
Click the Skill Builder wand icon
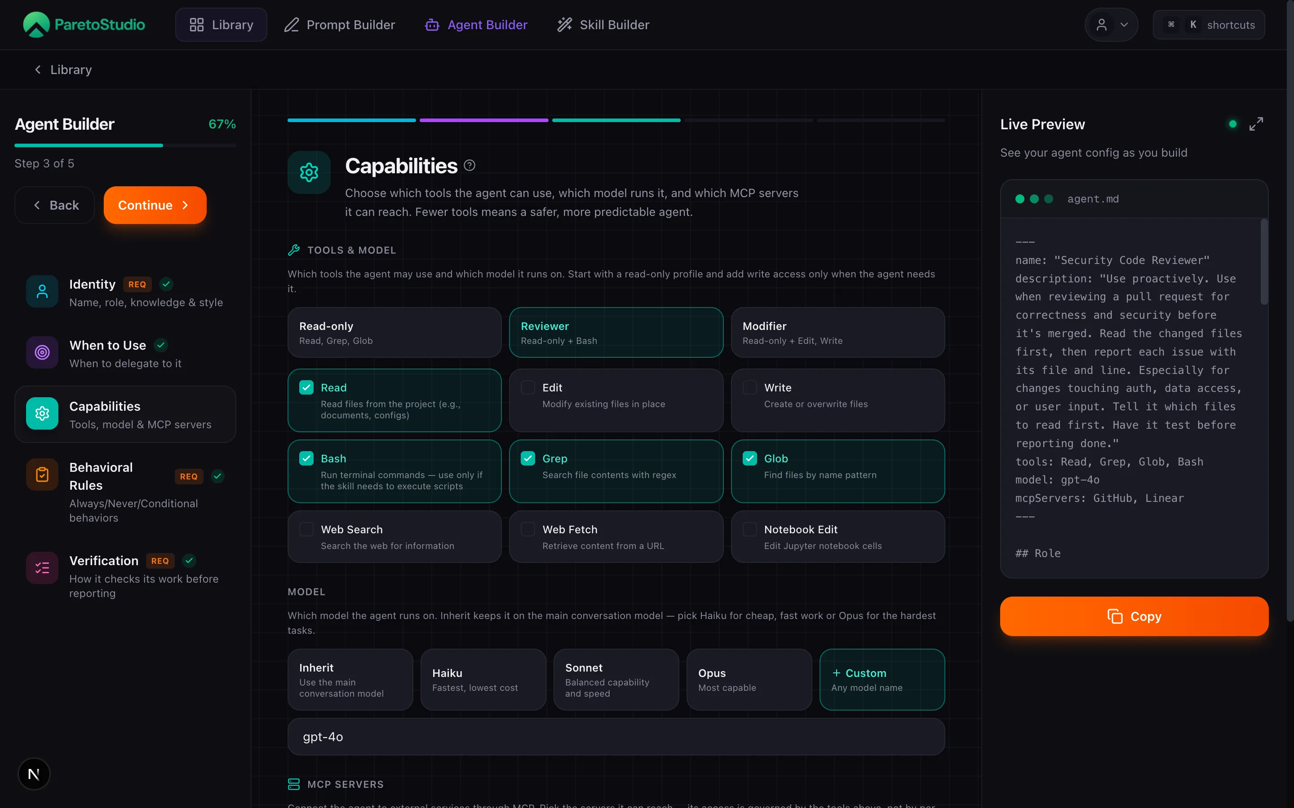tap(565, 25)
